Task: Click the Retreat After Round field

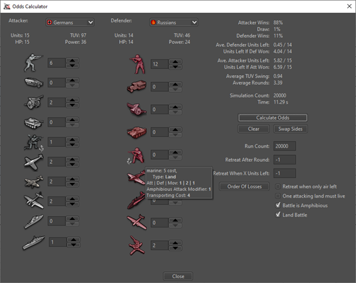Action: pyautogui.click(x=284, y=160)
